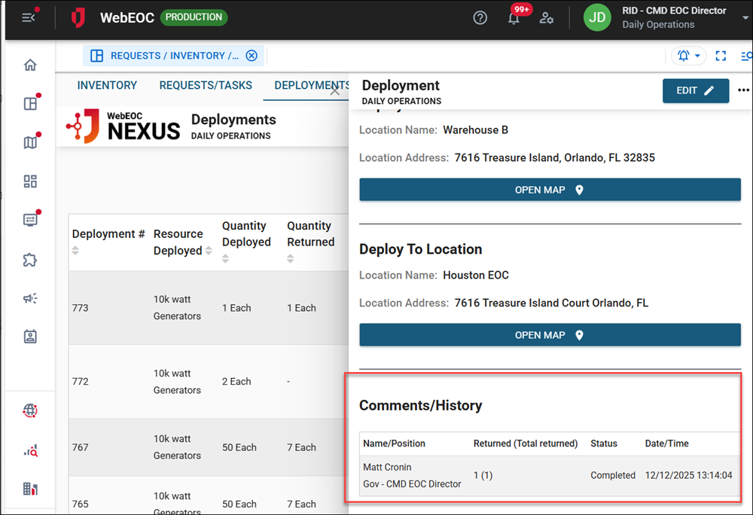This screenshot has width=753, height=515.
Task: Expand the alert bell dropdown
Action: point(689,56)
